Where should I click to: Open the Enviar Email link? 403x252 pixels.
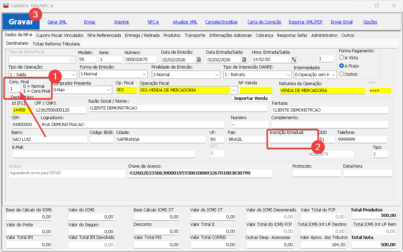pos(341,22)
